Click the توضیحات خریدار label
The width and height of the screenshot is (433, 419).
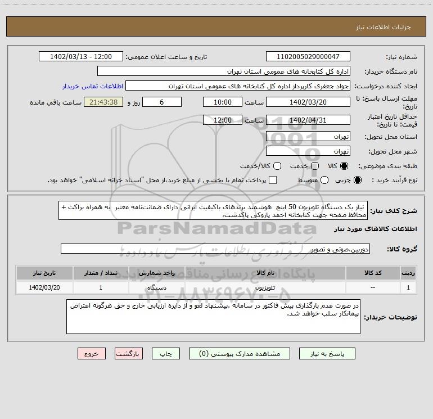tap(390, 317)
